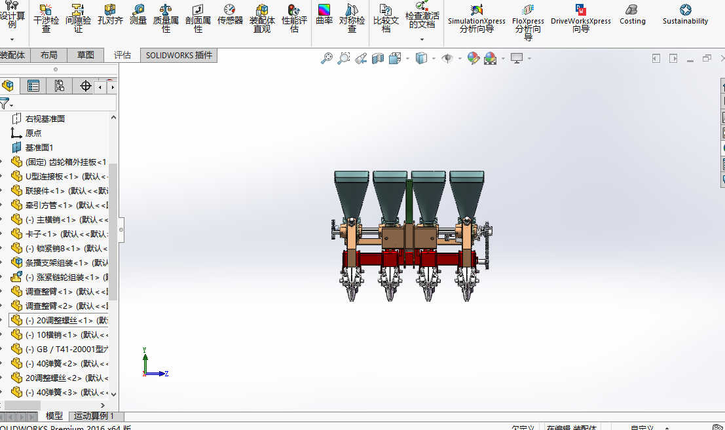725x430 pixels.
Task: Open the 草图 (Sketch) ribbon tab
Action: pyautogui.click(x=86, y=56)
